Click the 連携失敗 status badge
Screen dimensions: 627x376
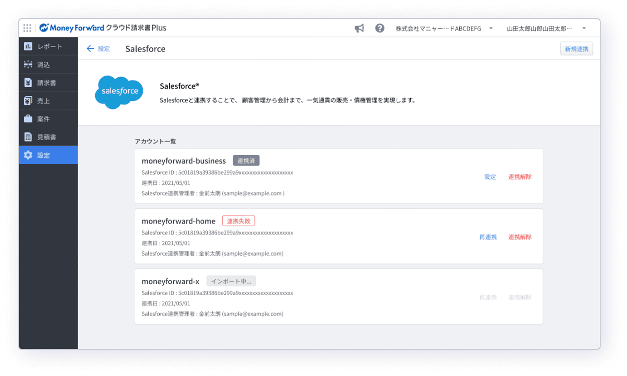[239, 221]
